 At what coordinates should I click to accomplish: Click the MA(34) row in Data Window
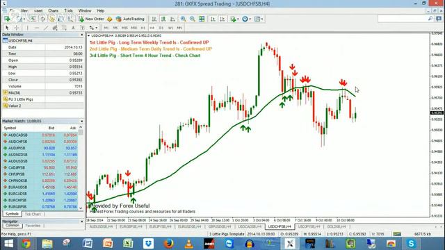[43, 92]
